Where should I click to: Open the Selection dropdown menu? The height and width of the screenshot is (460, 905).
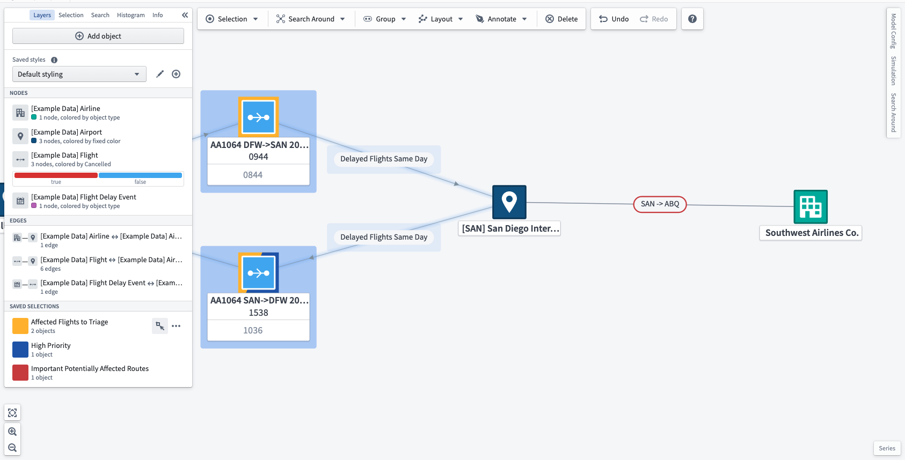click(232, 19)
